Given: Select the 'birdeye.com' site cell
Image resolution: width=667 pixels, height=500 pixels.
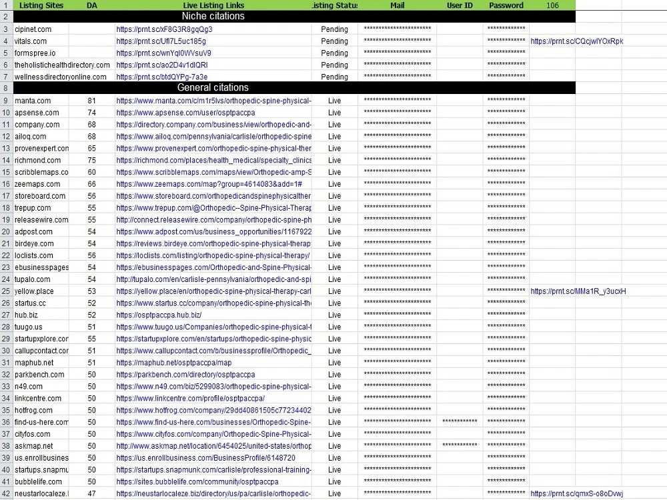Looking at the screenshot, I should click(x=41, y=243).
